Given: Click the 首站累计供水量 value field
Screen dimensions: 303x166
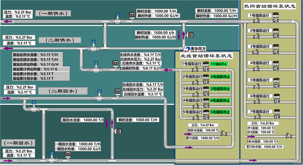Looking at the screenshot, I should [41, 74].
